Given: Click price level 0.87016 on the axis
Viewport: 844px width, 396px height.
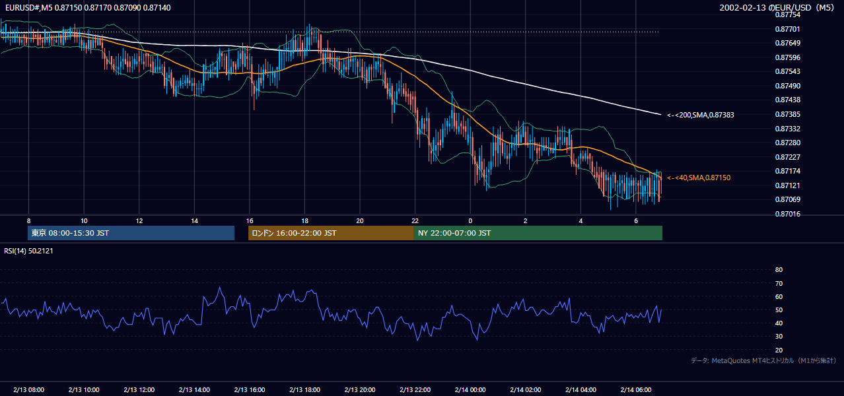Looking at the screenshot, I should tap(787, 214).
